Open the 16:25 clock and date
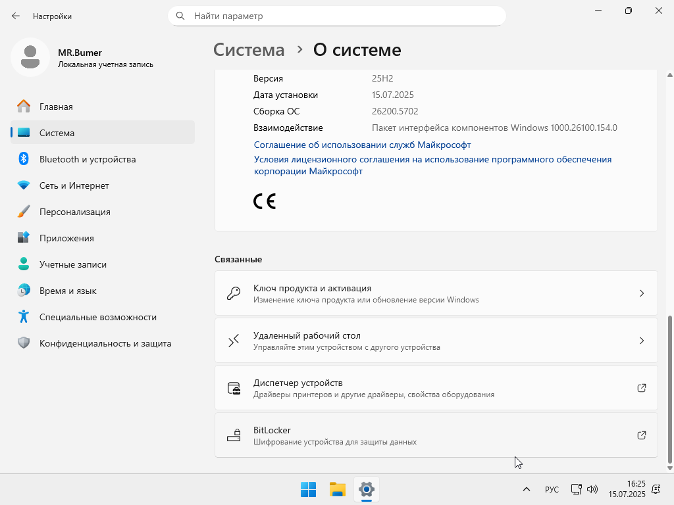 [627, 489]
